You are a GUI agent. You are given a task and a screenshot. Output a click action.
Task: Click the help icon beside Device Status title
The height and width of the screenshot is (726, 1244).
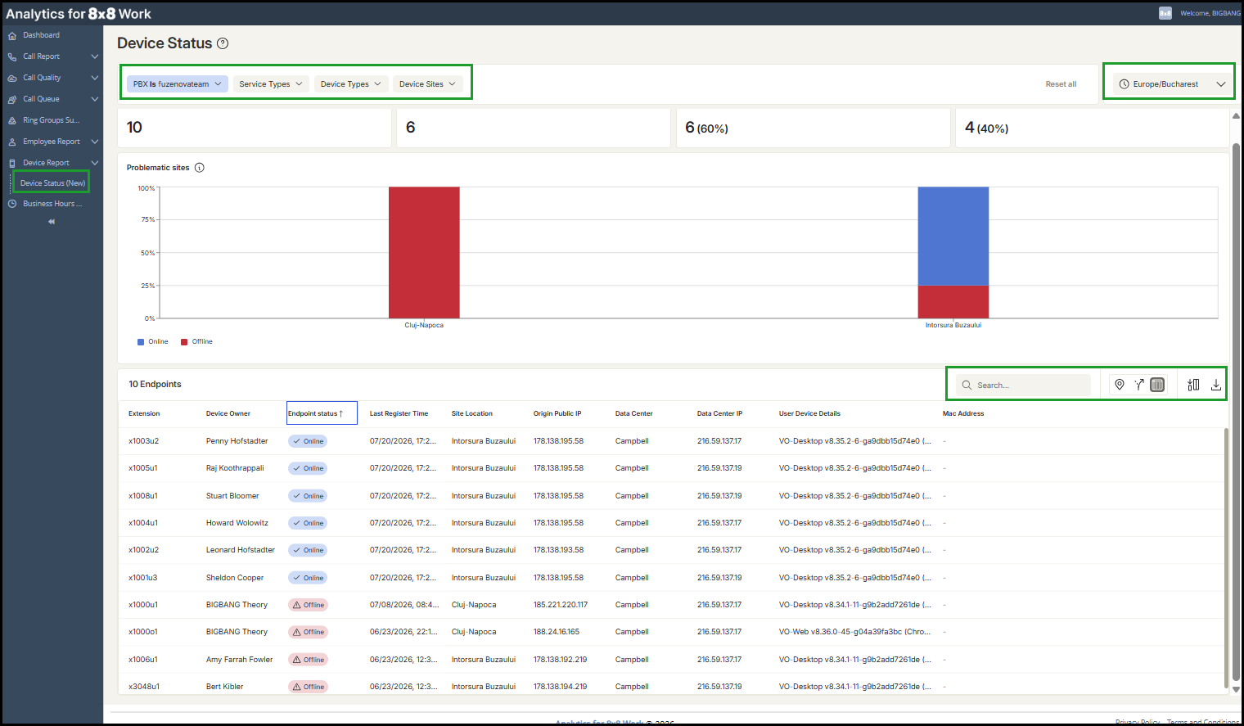(x=223, y=43)
